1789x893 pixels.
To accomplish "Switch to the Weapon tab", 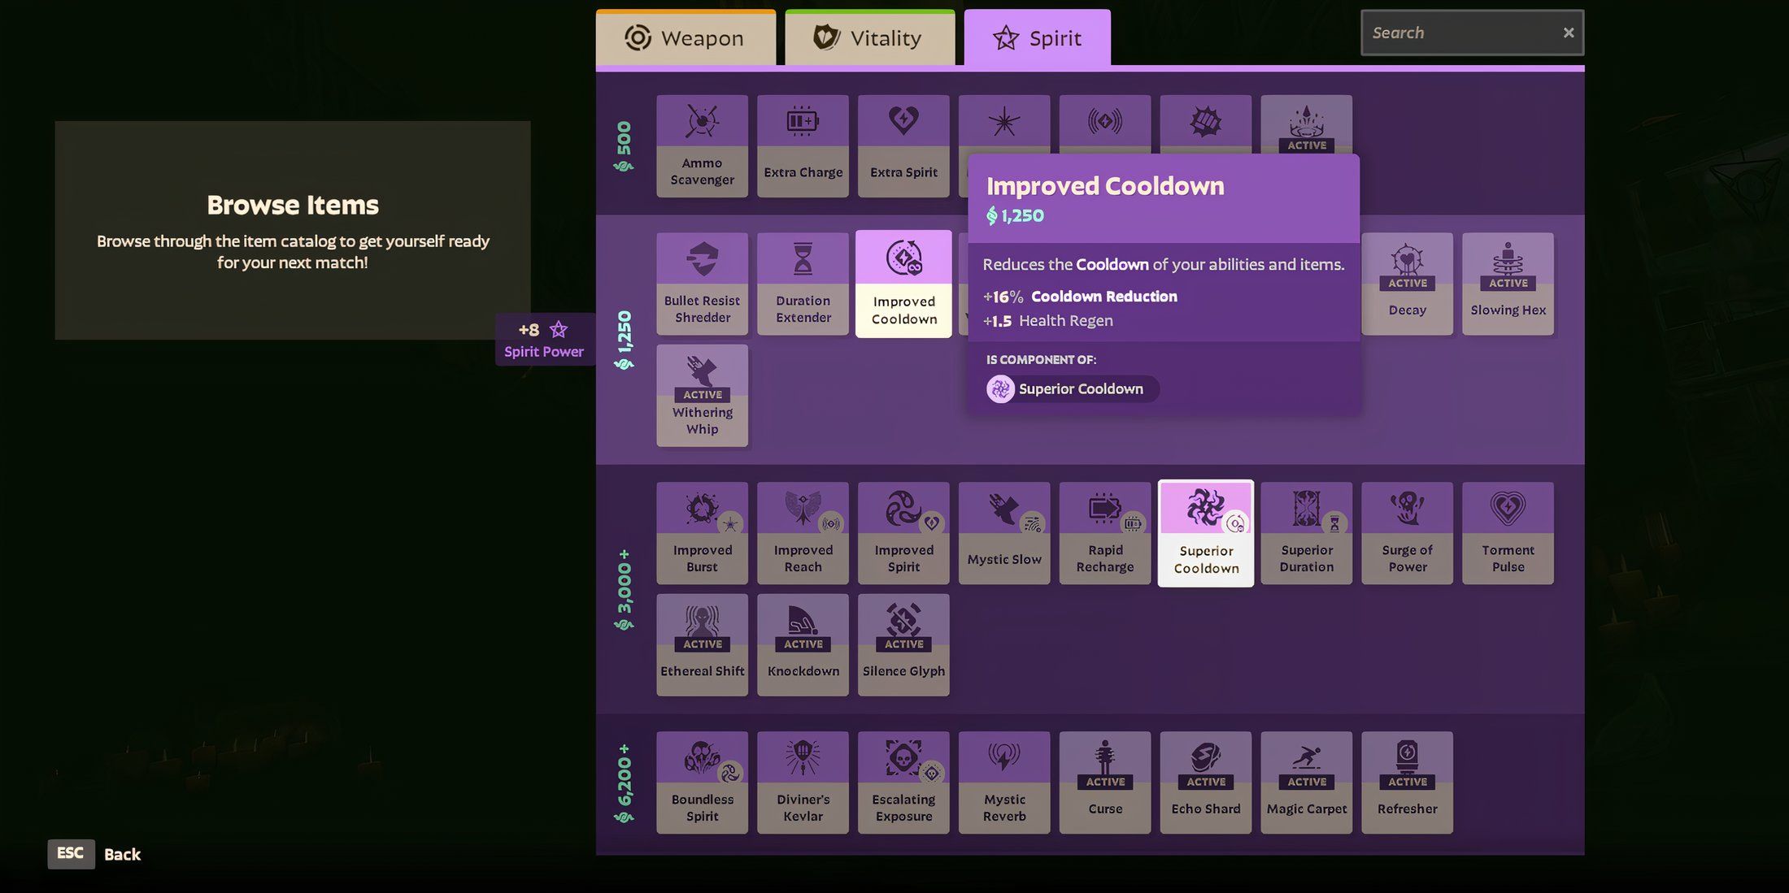I will (x=686, y=37).
